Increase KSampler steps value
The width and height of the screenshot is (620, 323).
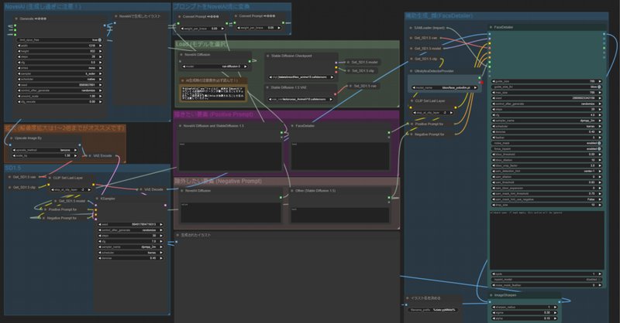161,236
